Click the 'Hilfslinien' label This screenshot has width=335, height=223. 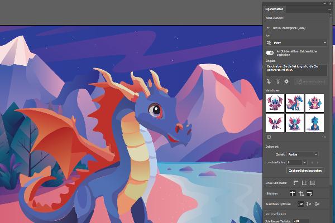tap(271, 193)
